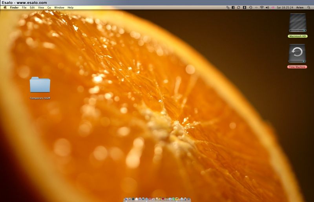
Task: Open the Edit menu
Action: [x=32, y=7]
